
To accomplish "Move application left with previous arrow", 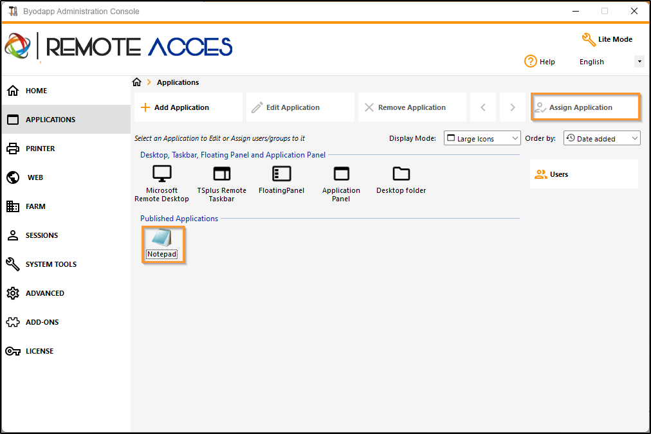I will pos(483,107).
